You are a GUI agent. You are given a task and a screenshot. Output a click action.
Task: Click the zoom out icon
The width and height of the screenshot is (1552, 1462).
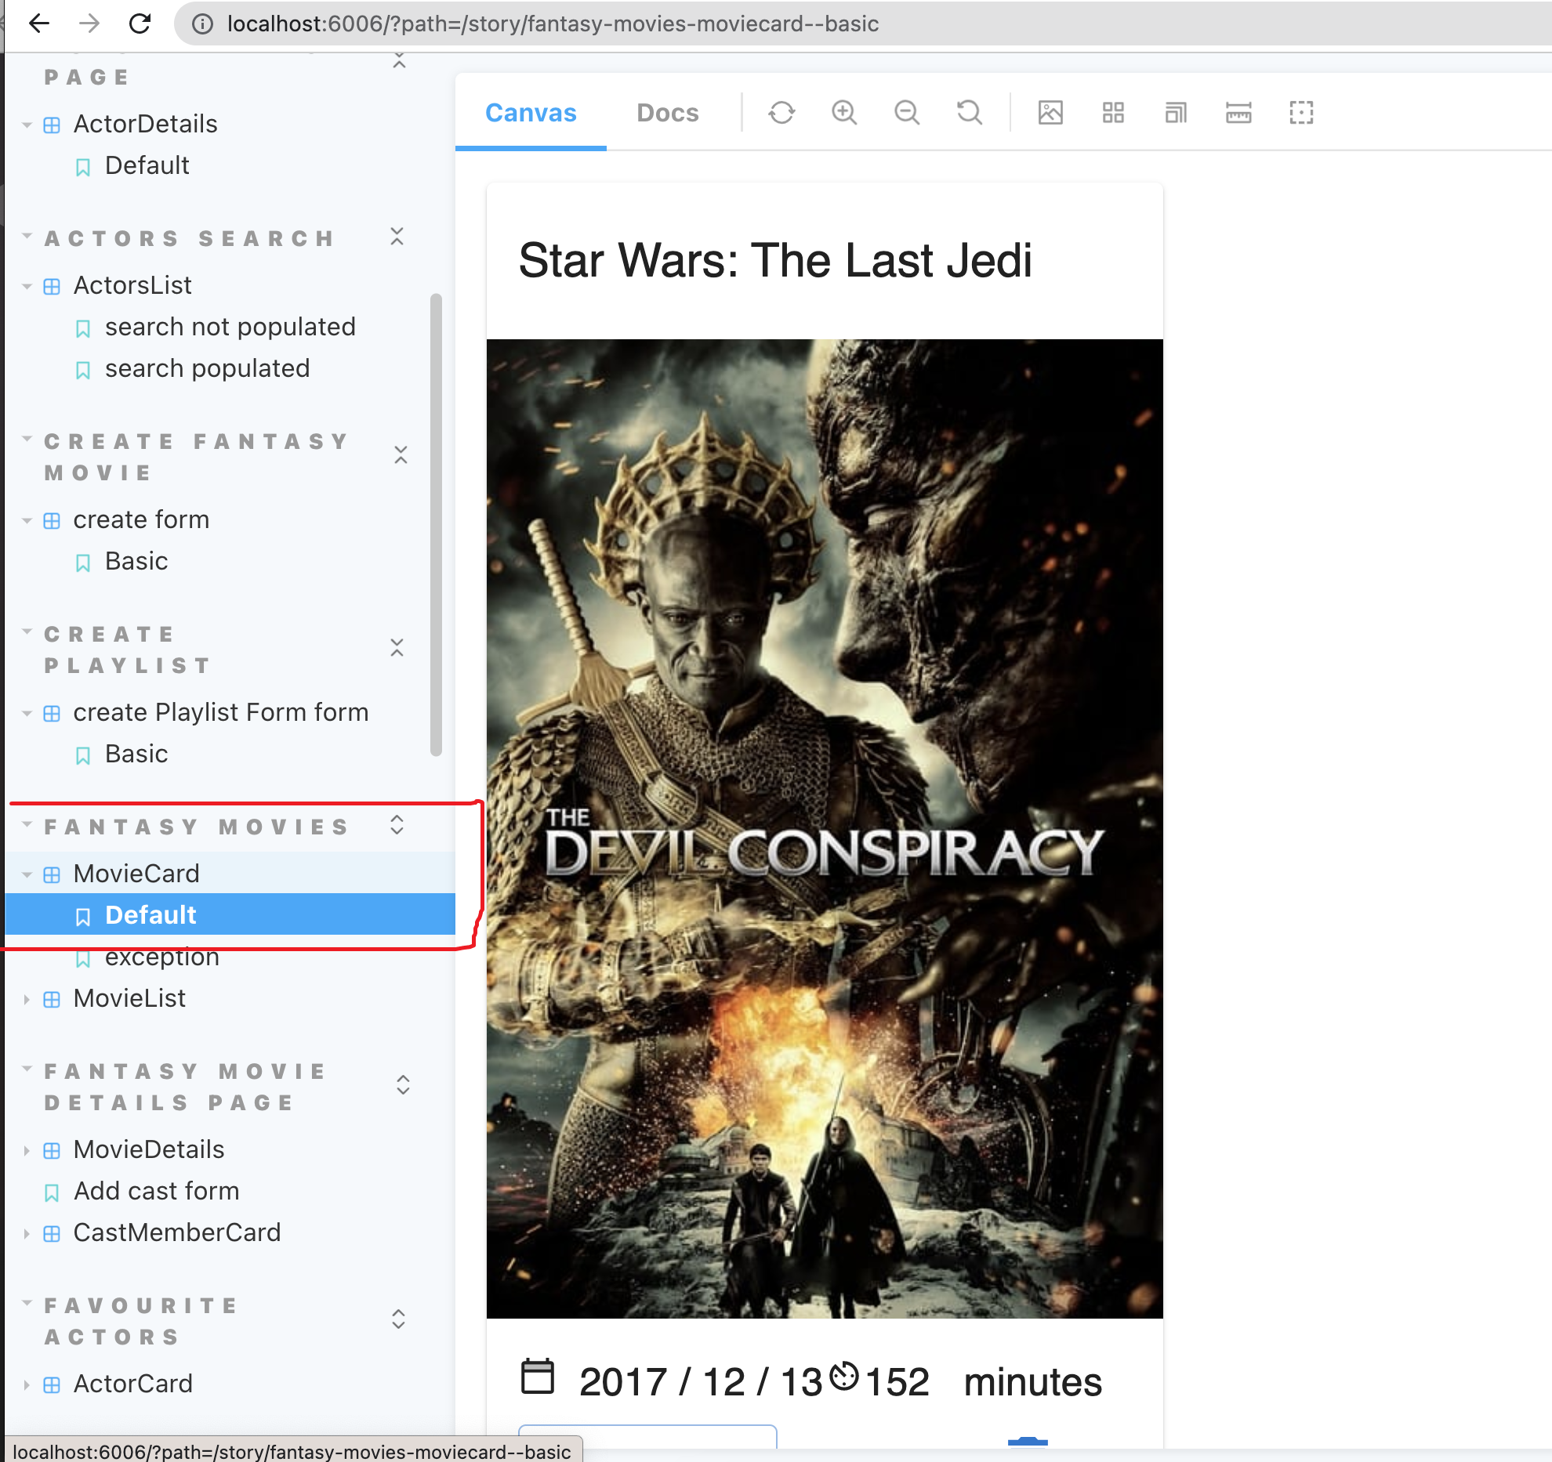[x=907, y=113]
